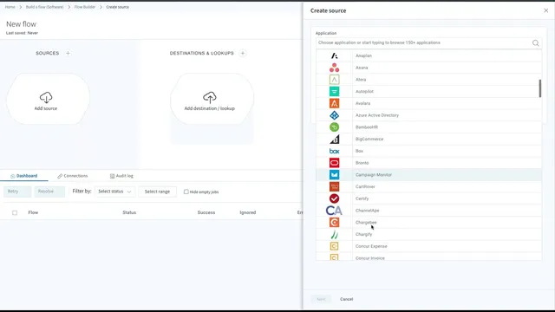Click the application list scrollbar thumb
The width and height of the screenshot is (555, 312).
[539, 88]
